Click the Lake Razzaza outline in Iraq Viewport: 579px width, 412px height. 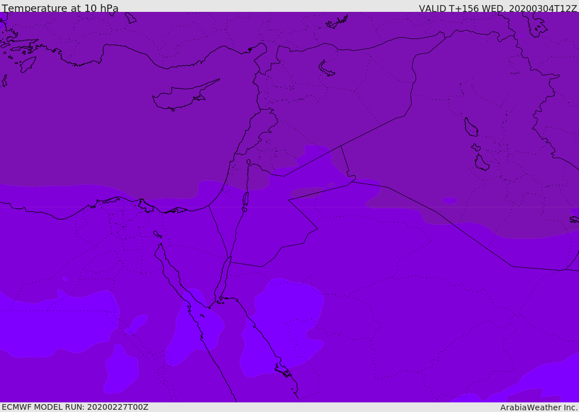(481, 163)
